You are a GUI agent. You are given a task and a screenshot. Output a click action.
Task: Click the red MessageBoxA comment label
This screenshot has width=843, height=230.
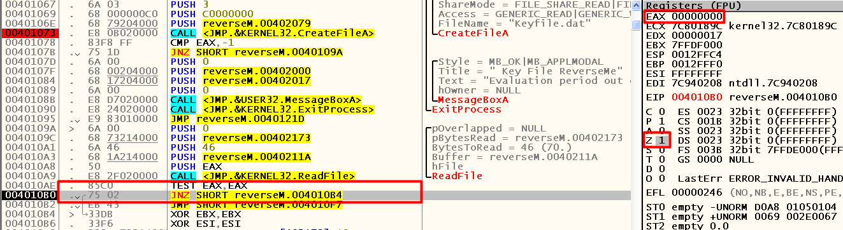474,100
